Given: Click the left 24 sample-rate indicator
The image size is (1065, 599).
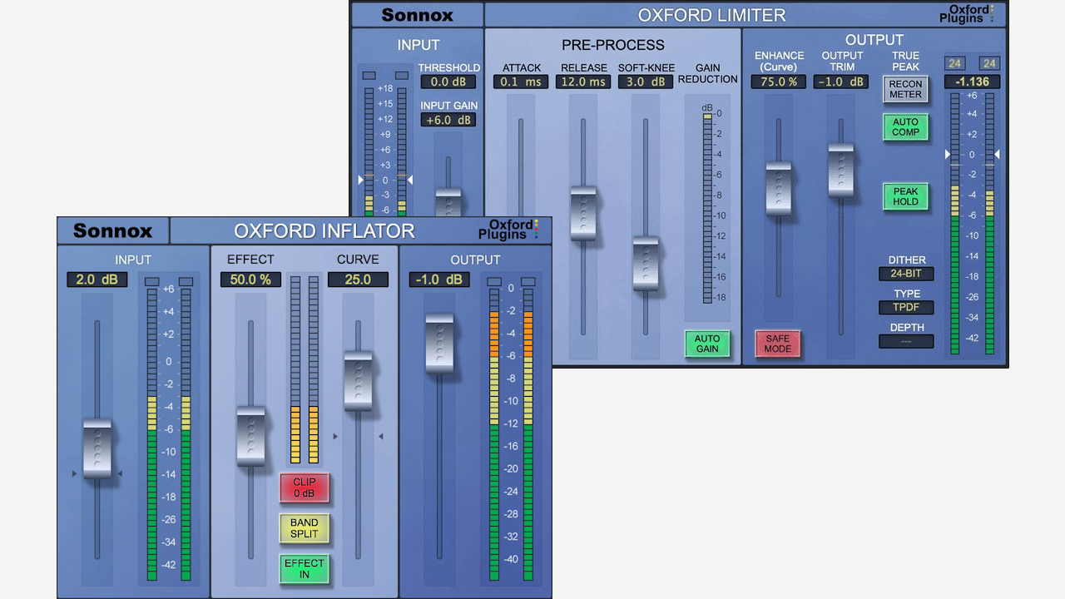Looking at the screenshot, I should [x=954, y=63].
